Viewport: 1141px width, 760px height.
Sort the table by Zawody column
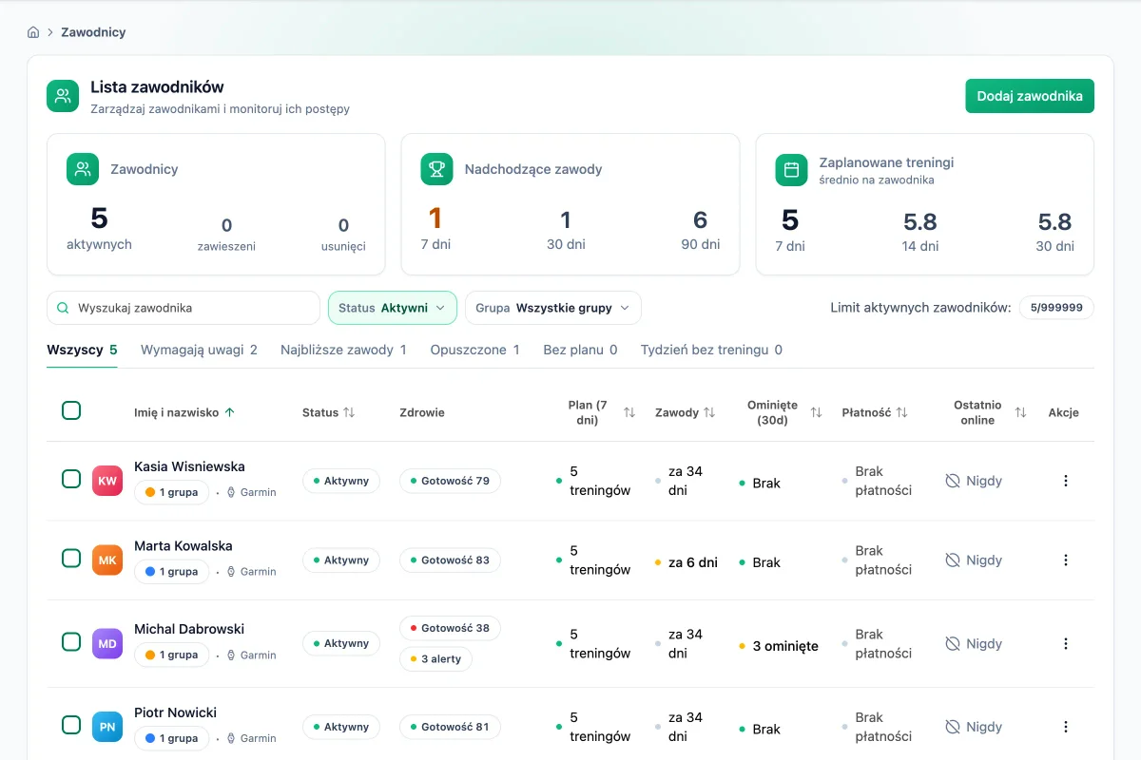[686, 412]
